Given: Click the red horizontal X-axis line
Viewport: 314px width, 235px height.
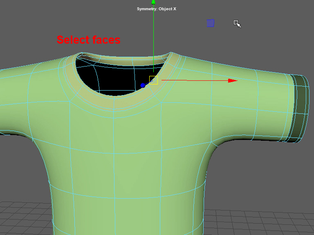Looking at the screenshot, I should (192, 81).
